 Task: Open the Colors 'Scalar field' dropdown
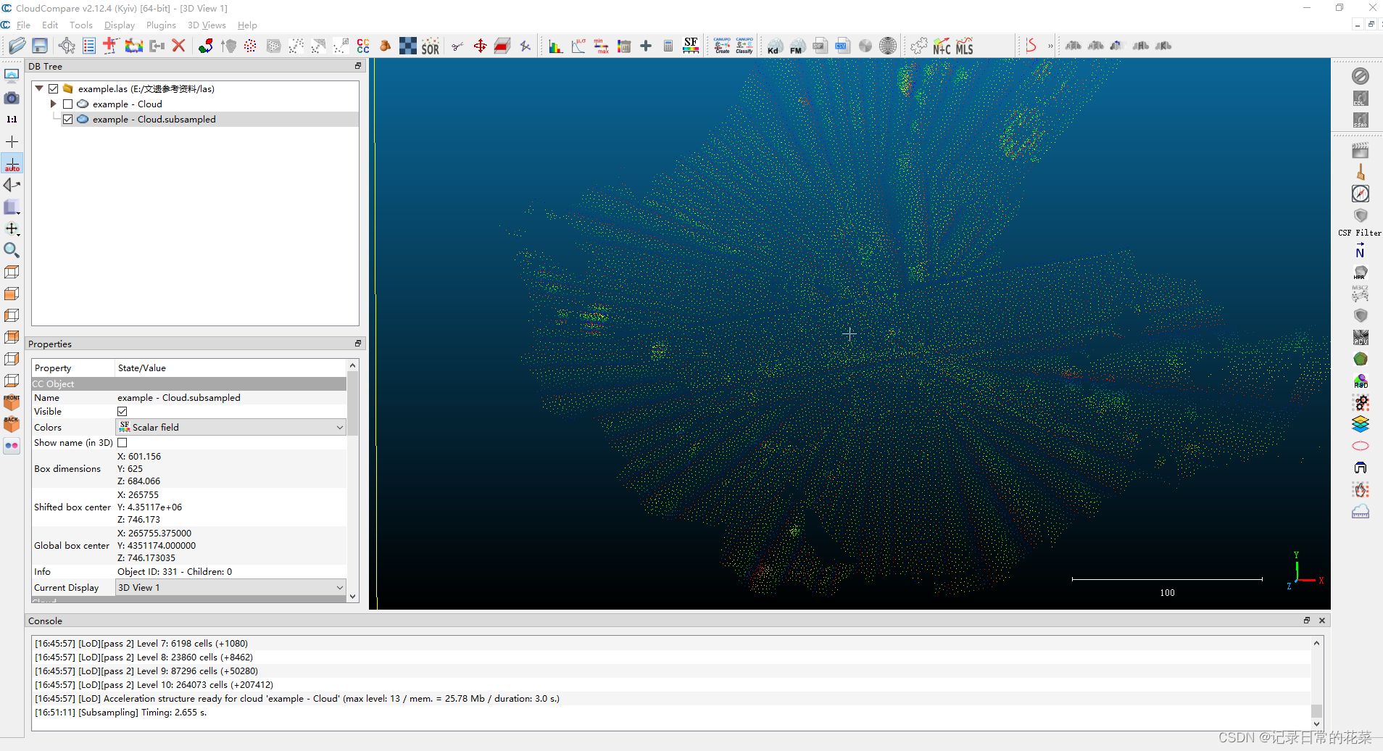(231, 427)
